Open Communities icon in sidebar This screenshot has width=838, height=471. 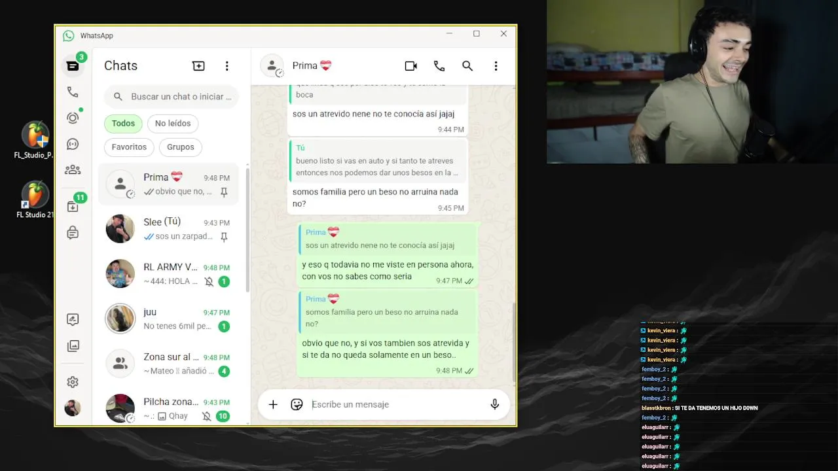pos(73,170)
